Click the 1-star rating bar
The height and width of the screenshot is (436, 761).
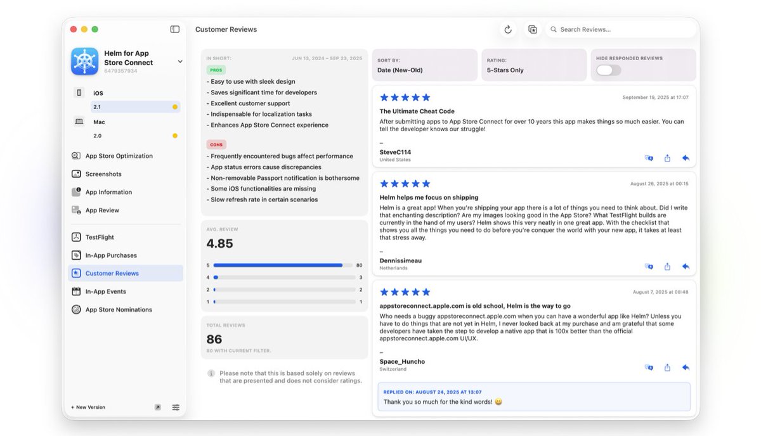pyautogui.click(x=284, y=302)
